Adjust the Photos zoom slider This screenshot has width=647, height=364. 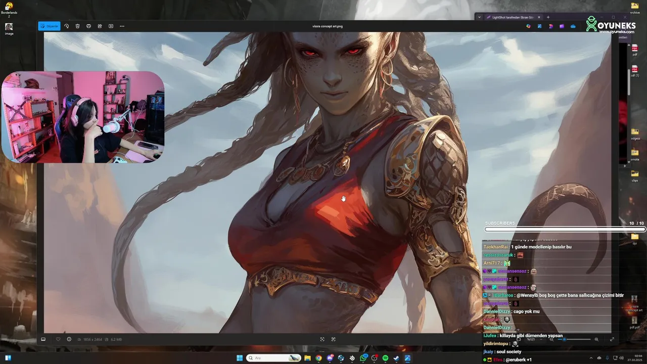[x=574, y=339]
